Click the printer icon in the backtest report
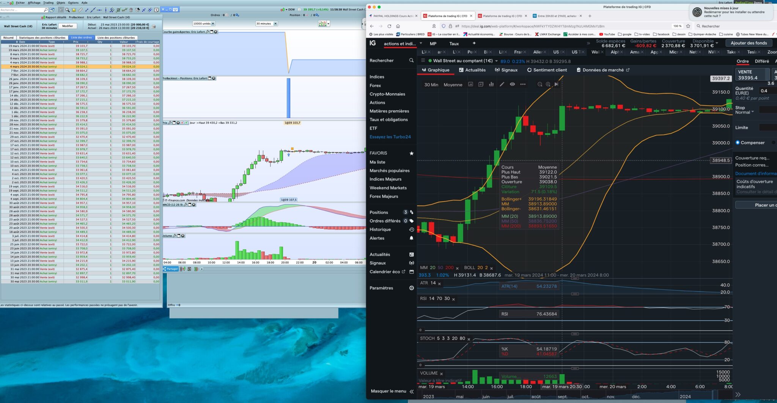Viewport: 777px width, 403px height. click(x=154, y=26)
